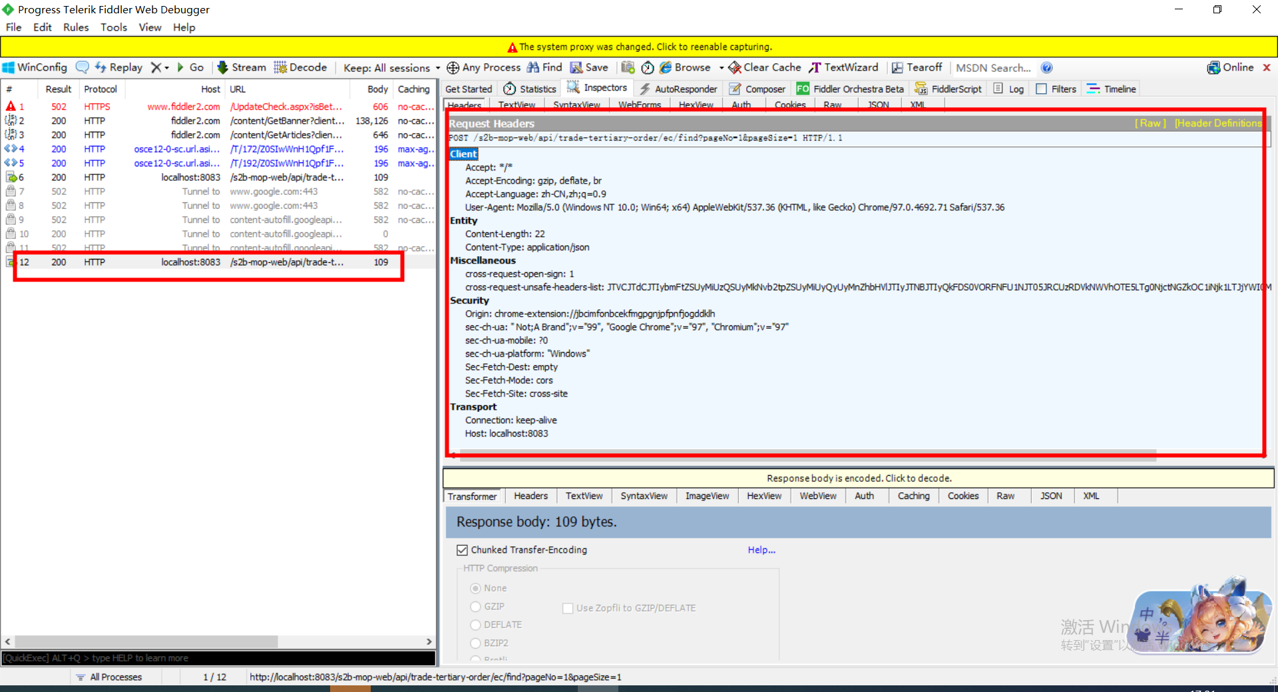Clear Cache using the toolbar icon
The height and width of the screenshot is (692, 1278).
click(764, 67)
